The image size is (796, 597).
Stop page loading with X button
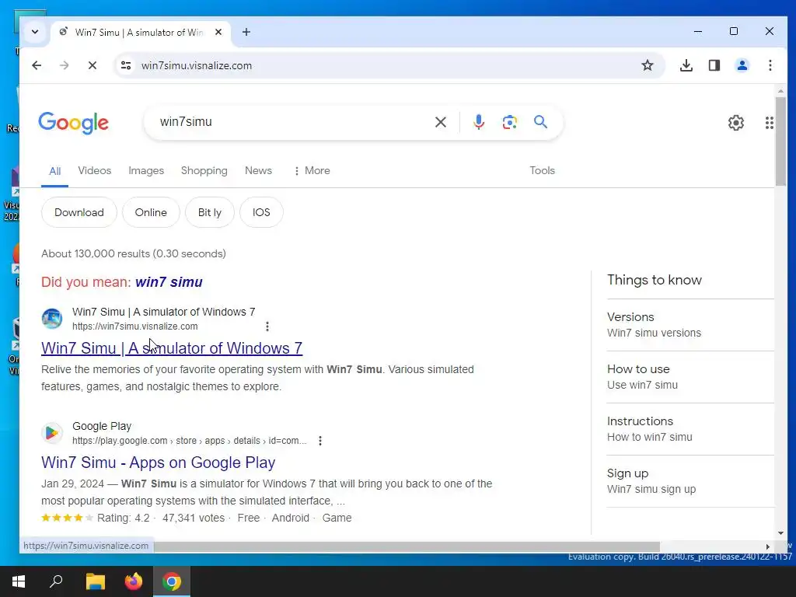[93, 65]
